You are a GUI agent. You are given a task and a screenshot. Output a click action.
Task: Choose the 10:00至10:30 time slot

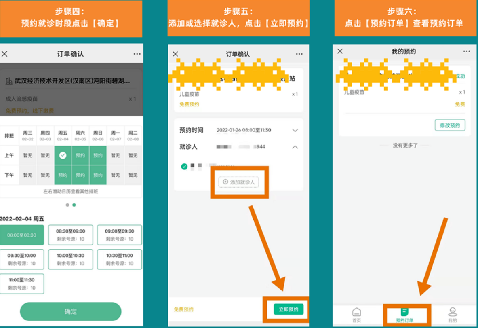(70, 259)
